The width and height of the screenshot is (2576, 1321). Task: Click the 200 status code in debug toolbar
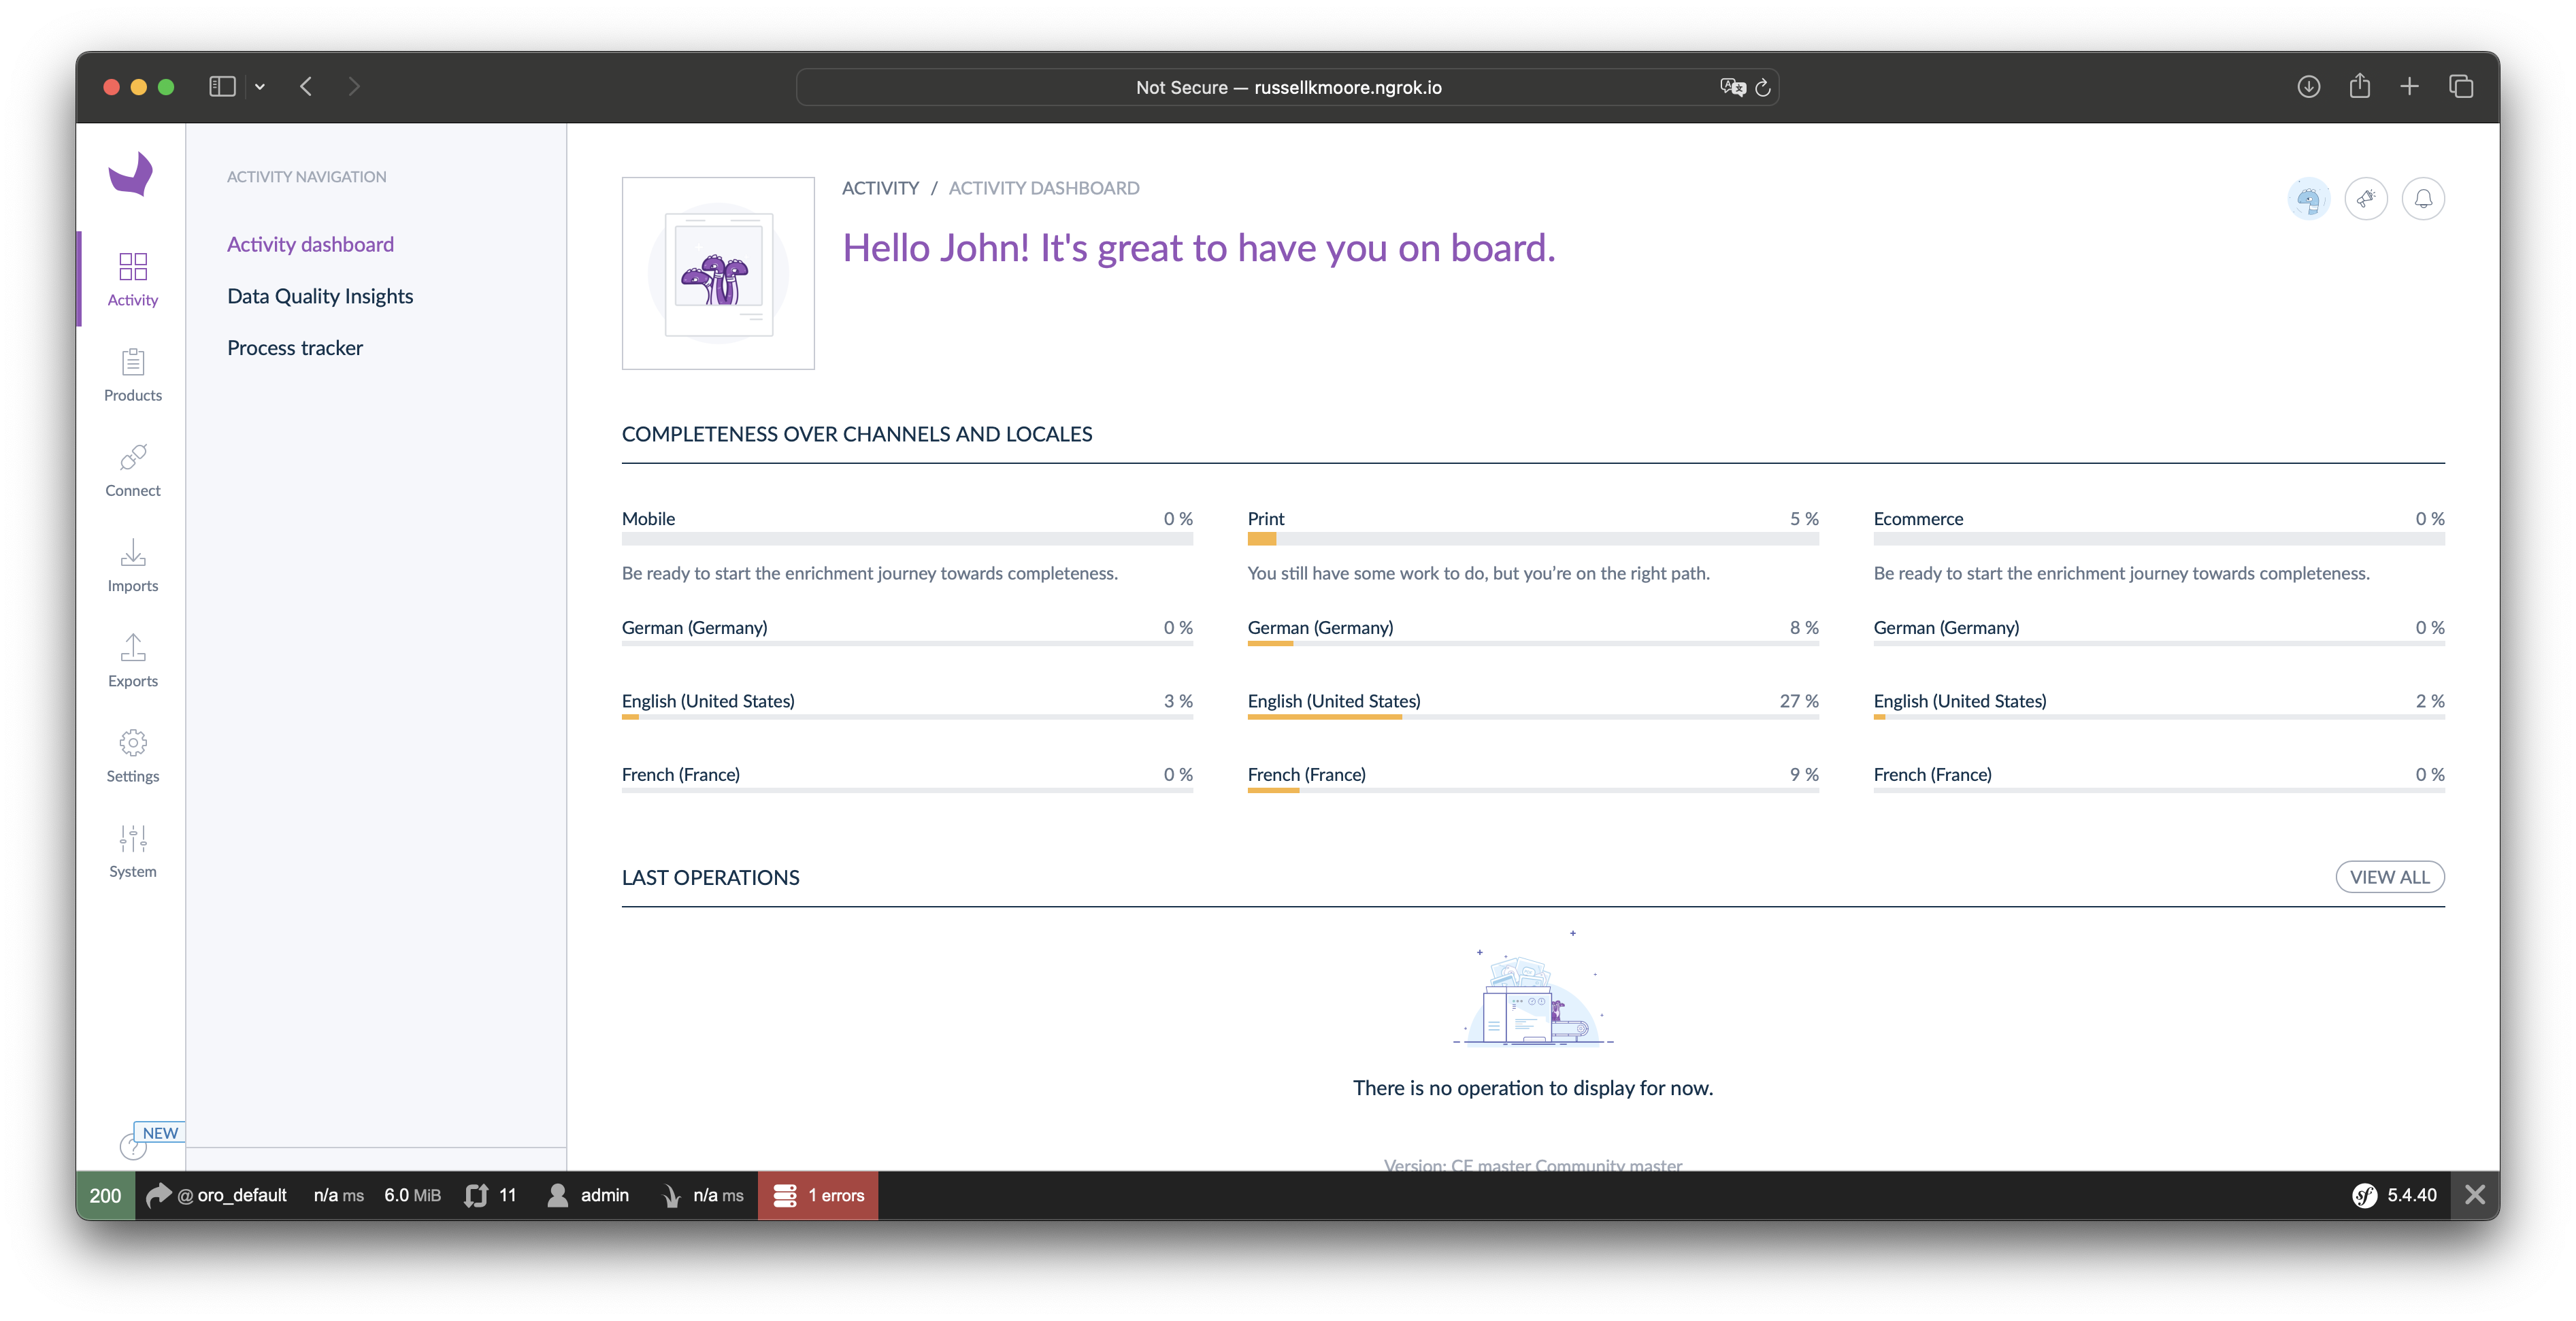pos(105,1195)
